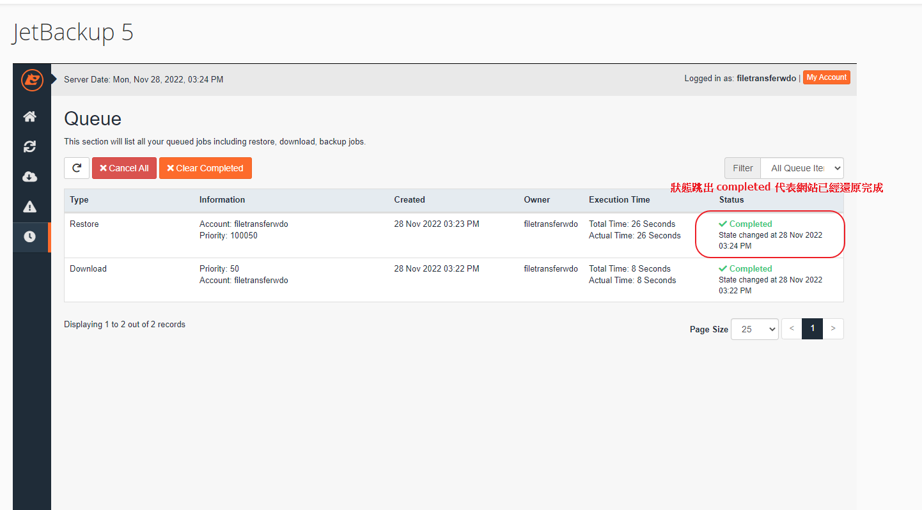Open the All Queue Items filter dropdown
This screenshot has height=510, width=922.
point(802,168)
